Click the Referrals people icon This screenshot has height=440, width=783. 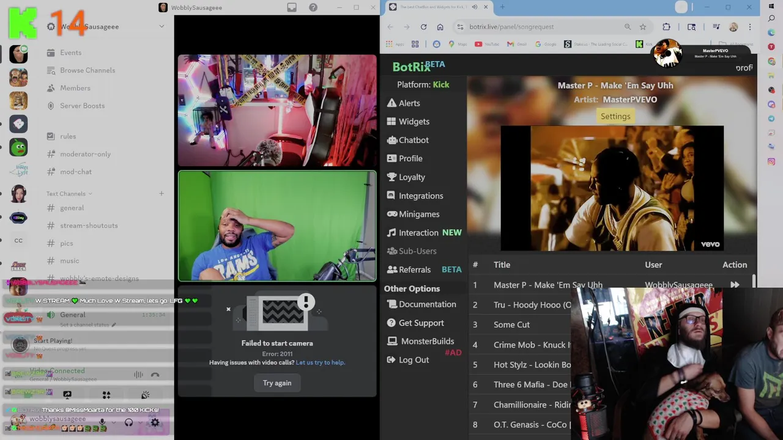[x=391, y=269]
